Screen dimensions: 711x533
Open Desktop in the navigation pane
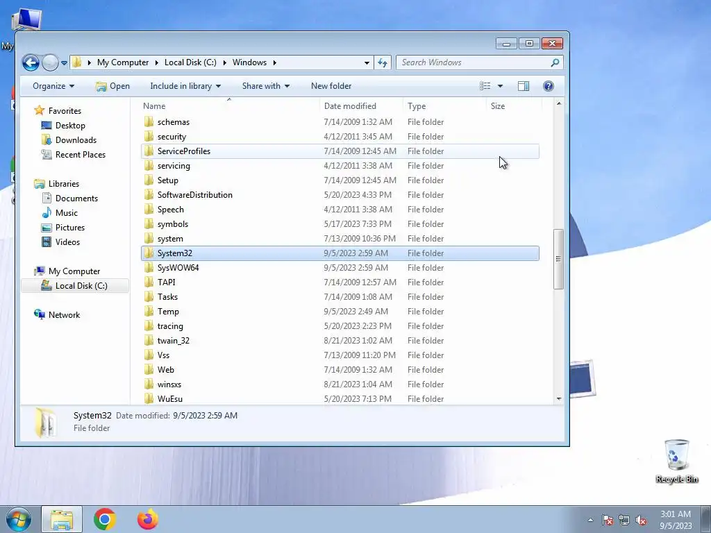coord(70,126)
